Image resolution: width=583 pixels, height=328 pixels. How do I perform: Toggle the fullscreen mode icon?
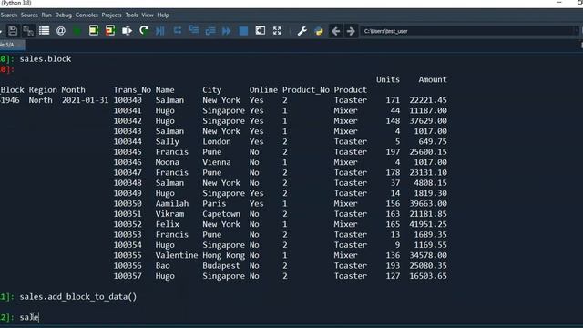(277, 30)
